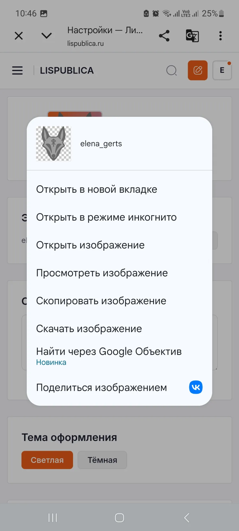Open Google Translate icon in toolbar
Viewport: 239px width, 531px height.
coord(192,36)
